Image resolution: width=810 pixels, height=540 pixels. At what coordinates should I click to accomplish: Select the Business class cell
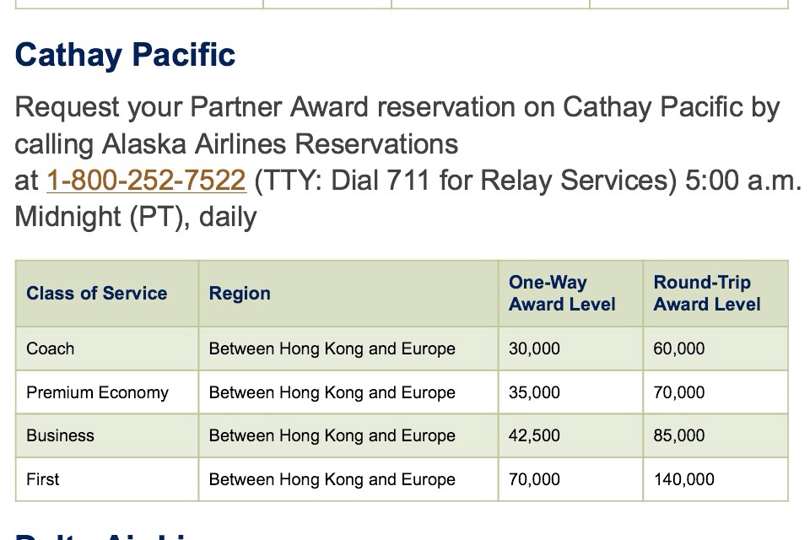click(x=60, y=435)
